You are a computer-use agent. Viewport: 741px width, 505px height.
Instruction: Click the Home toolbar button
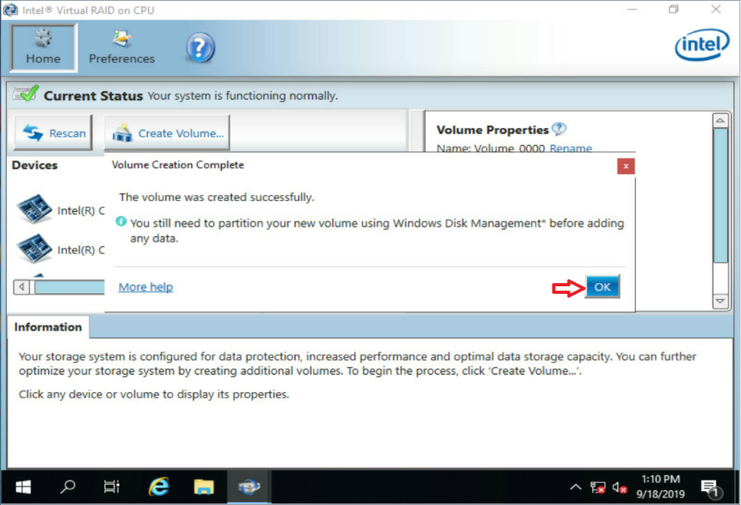(44, 48)
